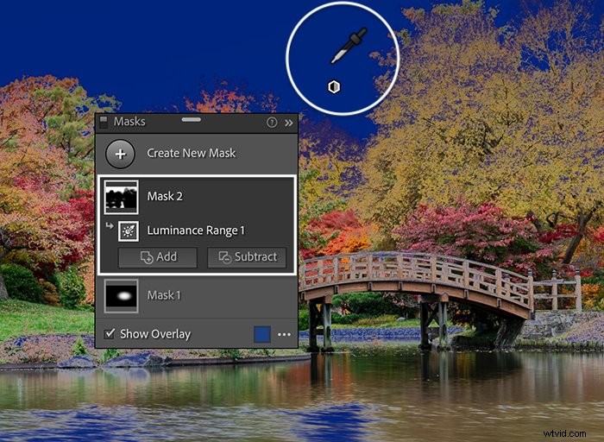Collapse the Masks panel with double arrows
604x442 pixels.
pos(289,123)
